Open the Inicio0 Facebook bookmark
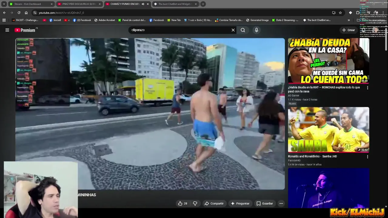This screenshot has height=218, width=388. [x=55, y=20]
